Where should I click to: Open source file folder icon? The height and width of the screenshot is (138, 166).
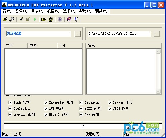(5, 19)
